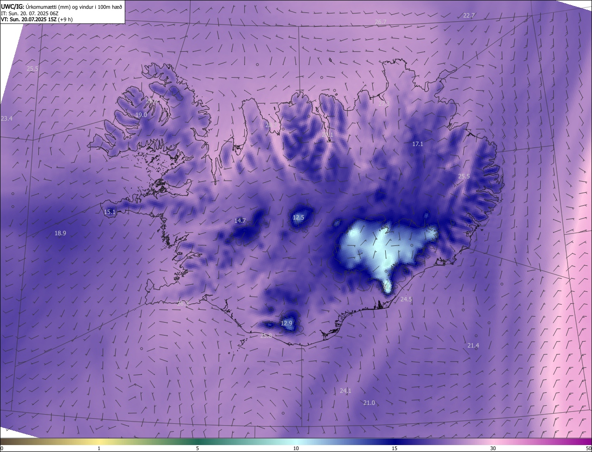592x452 pixels.
Task: Click the 14.7 value label
Action: point(240,221)
